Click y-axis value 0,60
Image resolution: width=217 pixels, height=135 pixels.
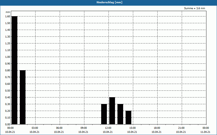tap(8, 84)
